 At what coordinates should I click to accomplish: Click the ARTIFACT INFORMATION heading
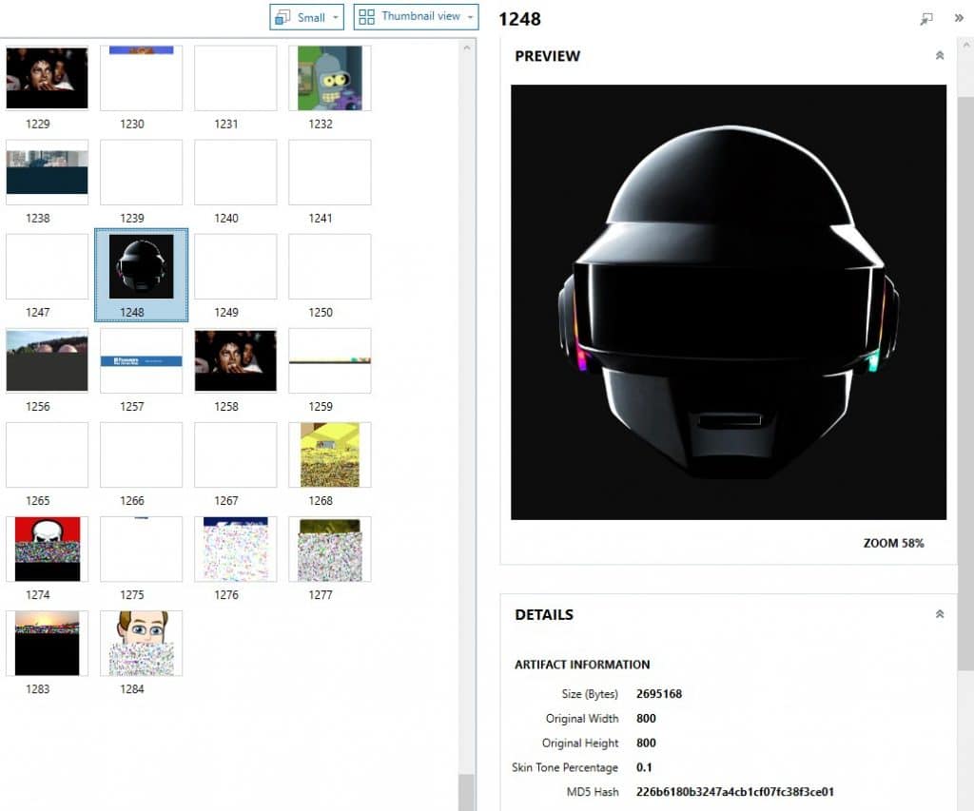pos(582,665)
